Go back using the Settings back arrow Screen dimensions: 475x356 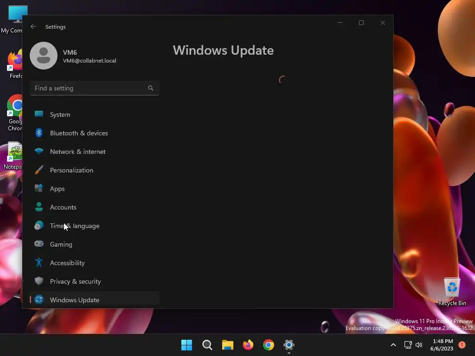point(33,26)
